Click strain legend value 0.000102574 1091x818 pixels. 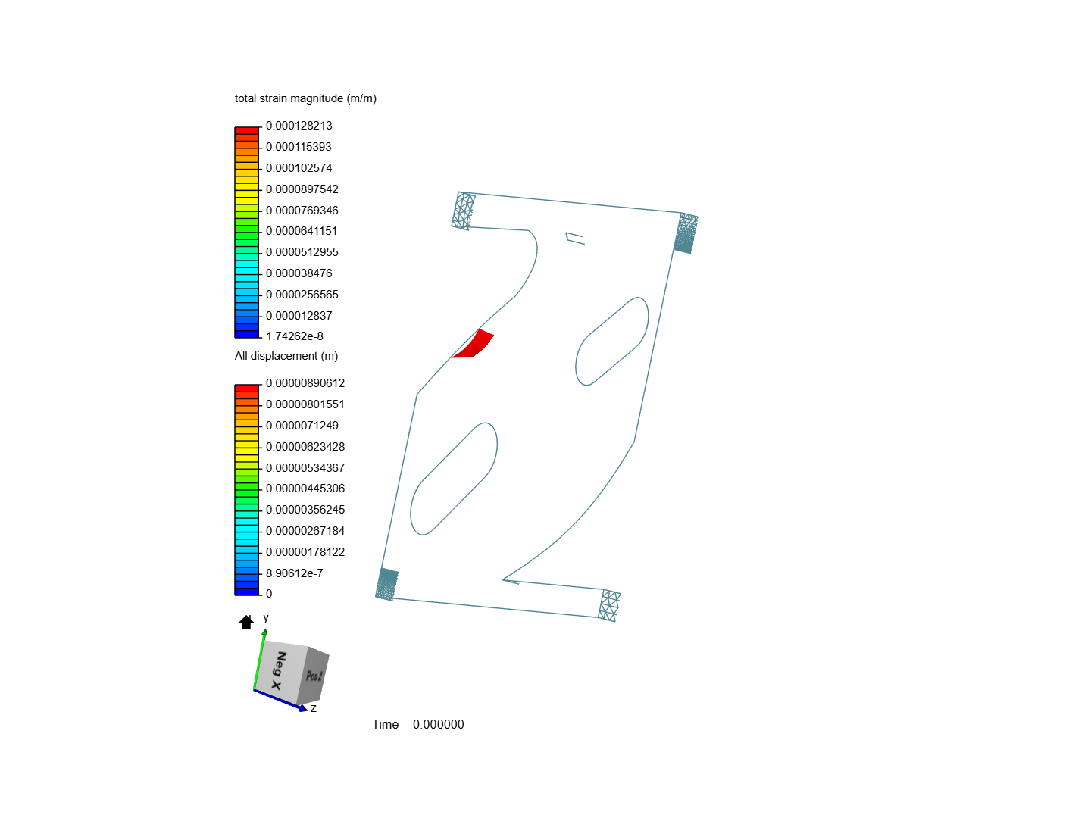click(x=299, y=168)
